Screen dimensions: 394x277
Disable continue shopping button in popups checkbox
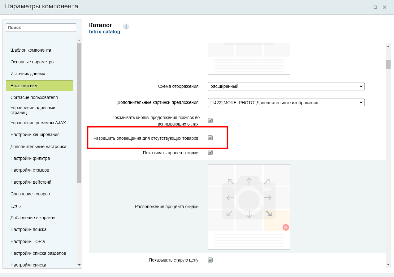pos(210,121)
